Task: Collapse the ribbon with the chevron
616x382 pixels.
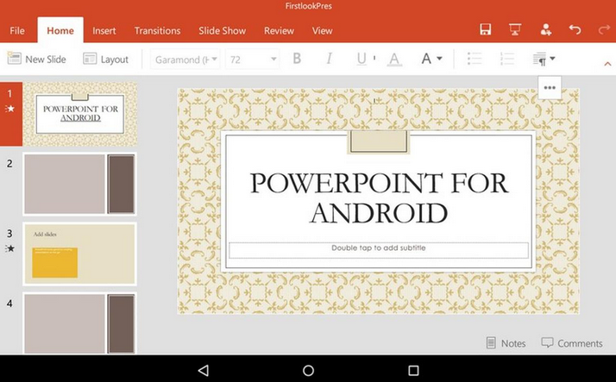Action: point(607,64)
